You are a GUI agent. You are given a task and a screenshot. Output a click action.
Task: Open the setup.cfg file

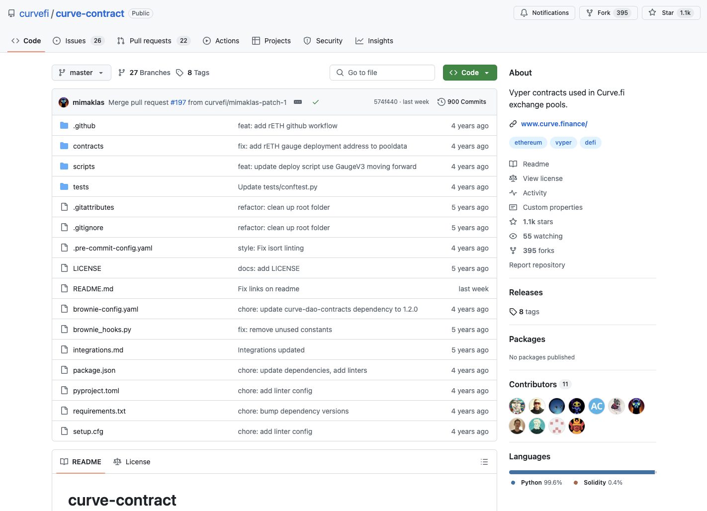[x=88, y=431]
